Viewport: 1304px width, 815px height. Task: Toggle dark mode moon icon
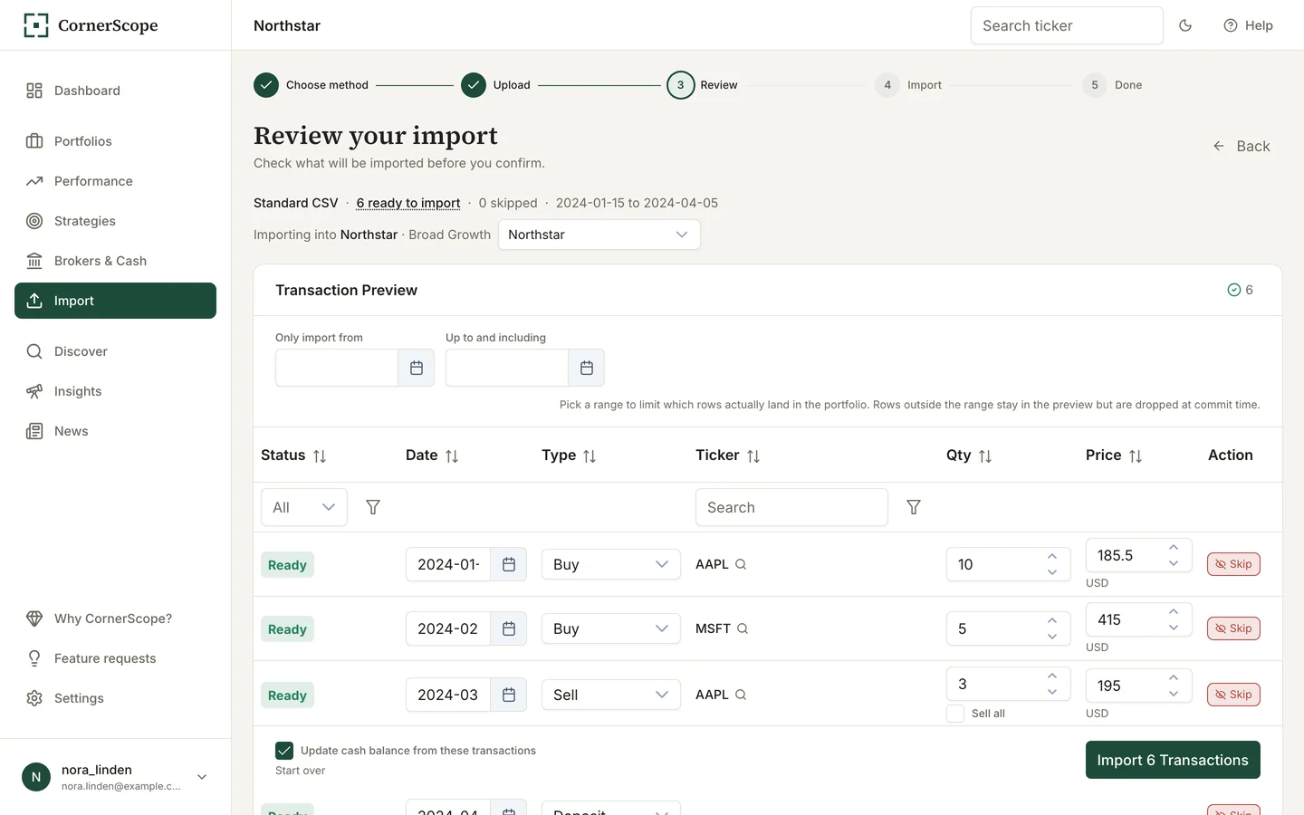1185,25
